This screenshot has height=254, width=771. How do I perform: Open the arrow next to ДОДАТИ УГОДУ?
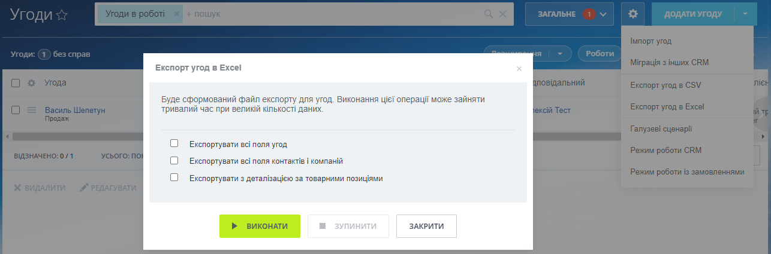pyautogui.click(x=745, y=14)
